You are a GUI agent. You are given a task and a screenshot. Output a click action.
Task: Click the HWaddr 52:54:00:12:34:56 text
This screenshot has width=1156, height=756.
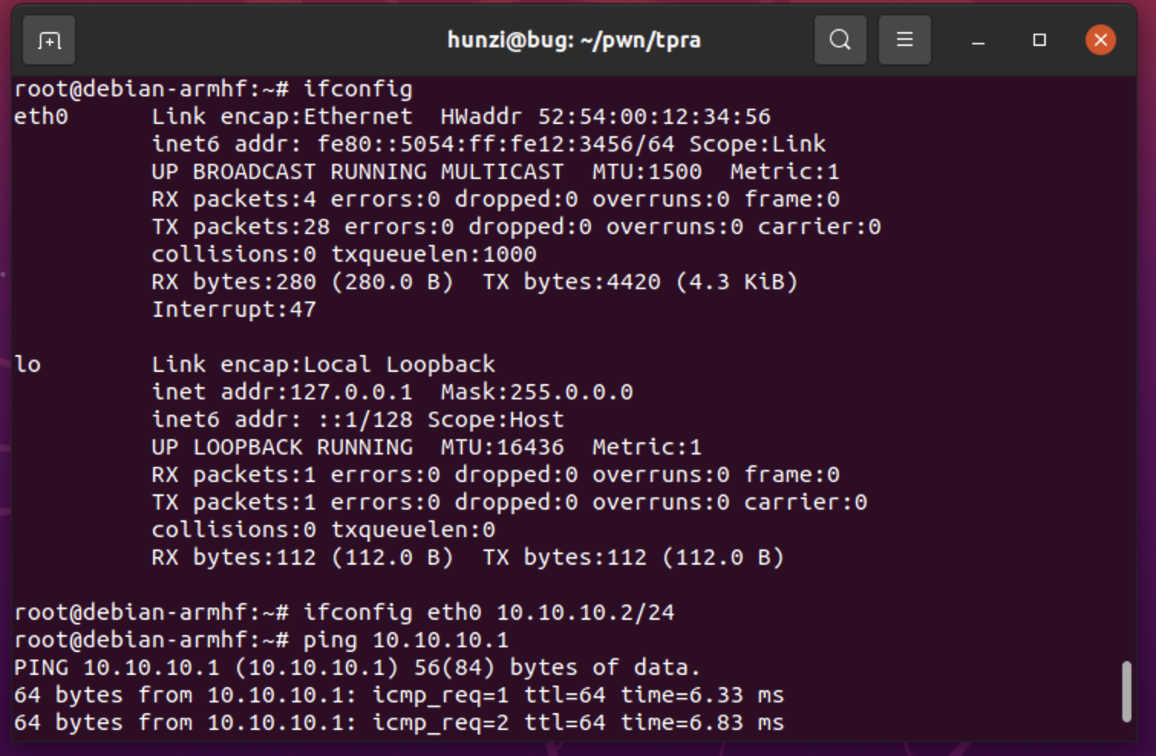(606, 116)
